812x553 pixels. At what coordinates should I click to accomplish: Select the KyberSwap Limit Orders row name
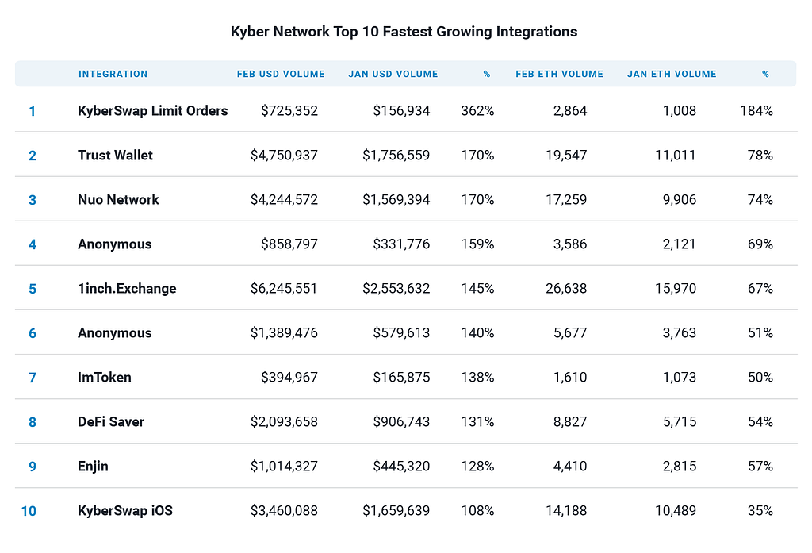[x=153, y=111]
